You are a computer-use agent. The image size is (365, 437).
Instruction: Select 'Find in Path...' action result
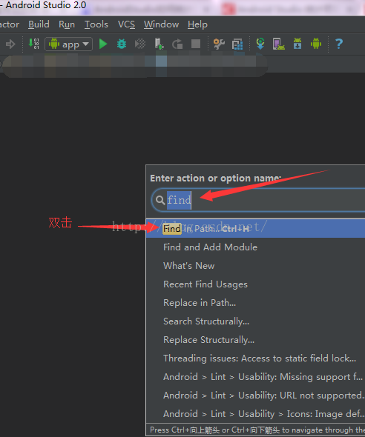tap(255, 229)
